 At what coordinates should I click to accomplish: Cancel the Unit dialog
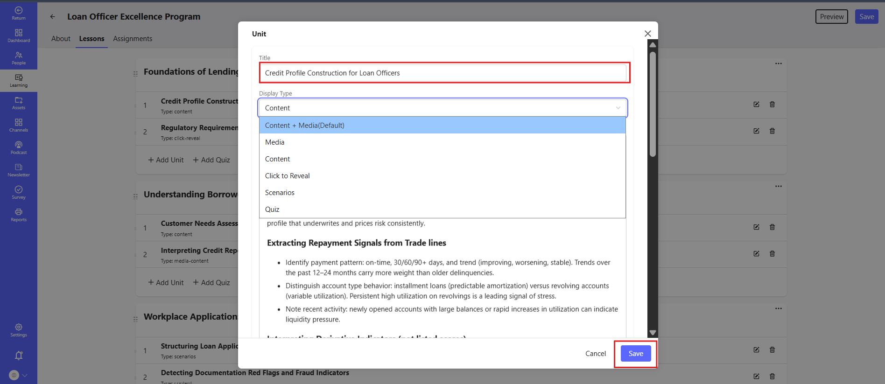pyautogui.click(x=596, y=354)
